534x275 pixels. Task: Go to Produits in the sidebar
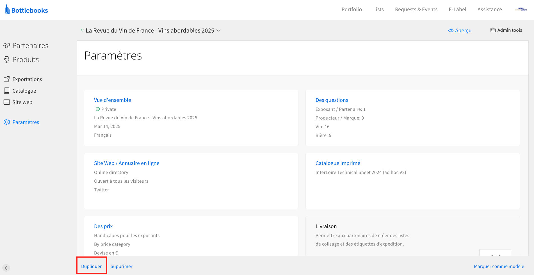26,59
